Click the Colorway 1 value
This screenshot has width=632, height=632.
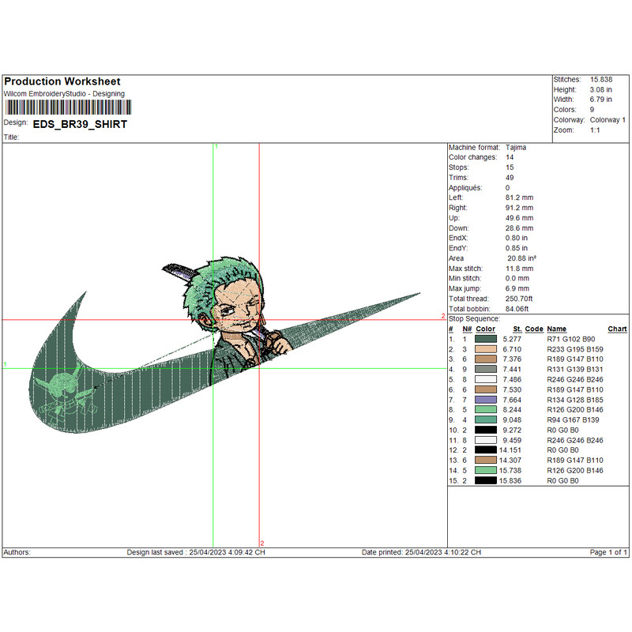coord(608,120)
